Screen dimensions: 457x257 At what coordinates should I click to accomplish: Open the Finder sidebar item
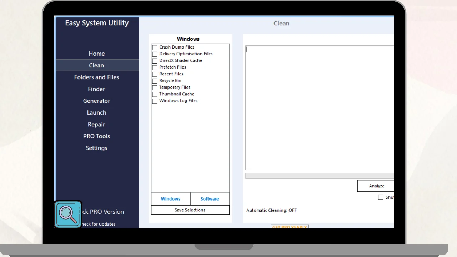pyautogui.click(x=97, y=89)
